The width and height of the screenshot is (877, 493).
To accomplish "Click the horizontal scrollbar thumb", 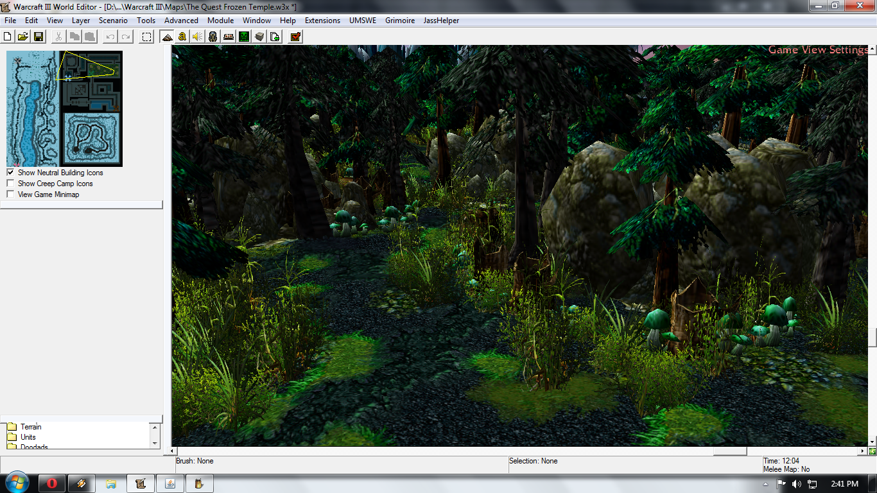I will (730, 451).
